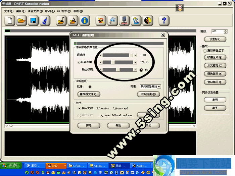The height and width of the screenshot is (176, 235).
Task: Click the open sound file music-note folder icon
Action: [61, 20]
